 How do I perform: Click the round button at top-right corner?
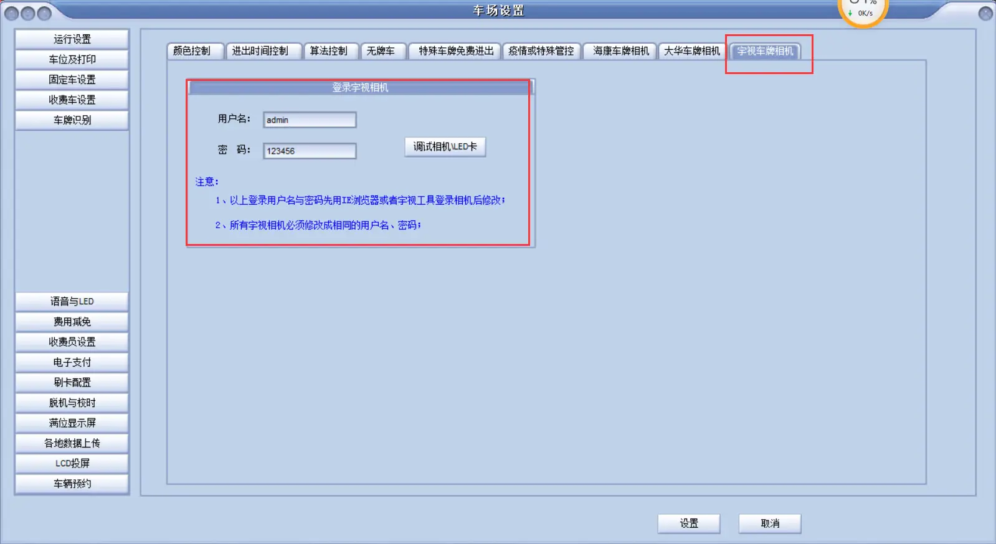pos(985,13)
